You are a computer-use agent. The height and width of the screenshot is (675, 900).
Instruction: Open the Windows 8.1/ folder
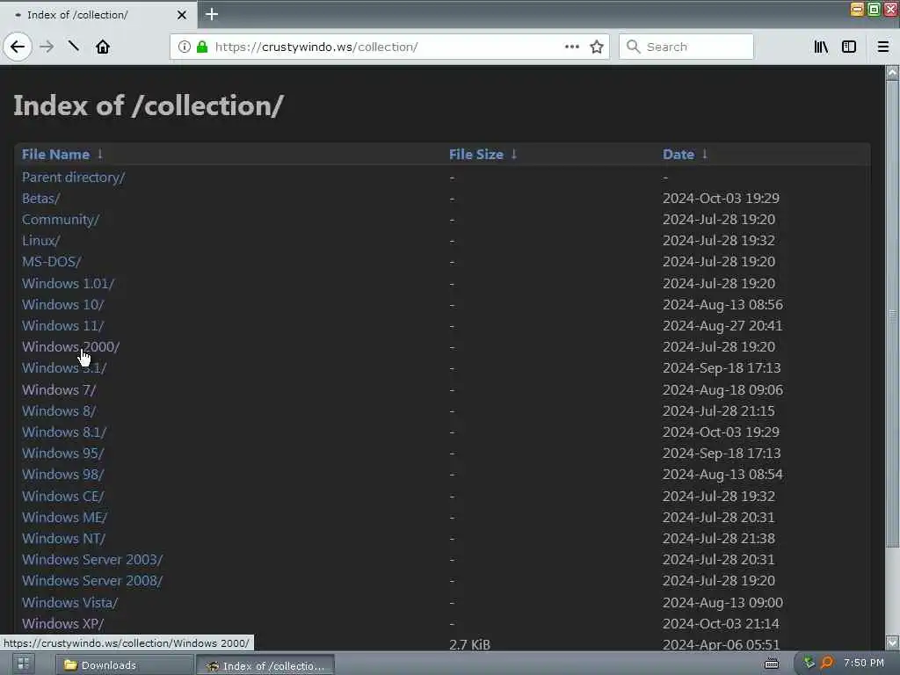pos(64,432)
